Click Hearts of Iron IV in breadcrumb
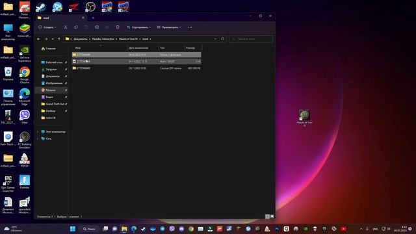416x234 pixels. 129,39
